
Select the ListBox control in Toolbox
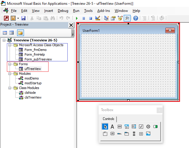pos(134,127)
